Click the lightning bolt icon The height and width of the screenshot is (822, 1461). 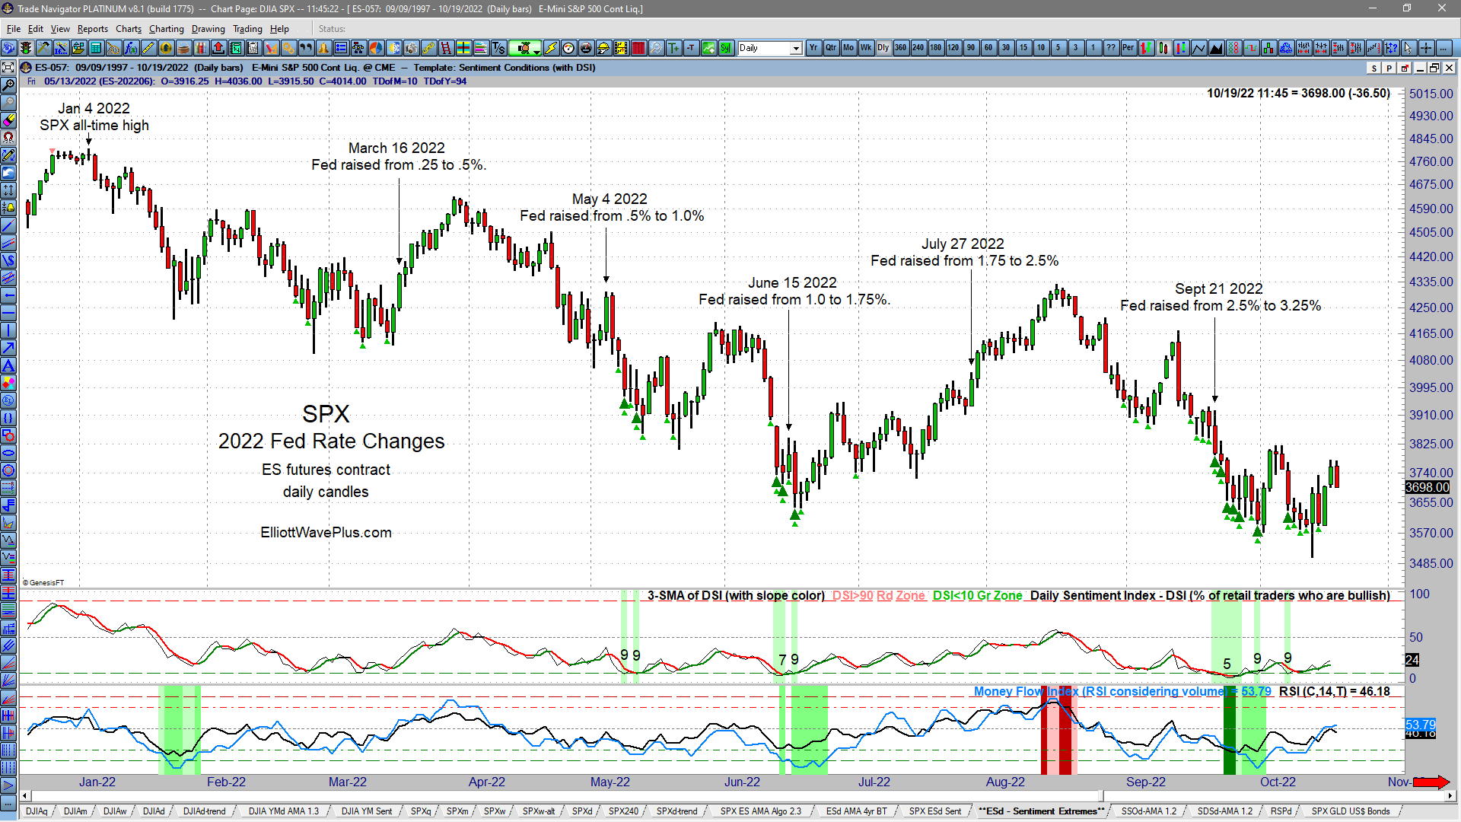[x=550, y=48]
